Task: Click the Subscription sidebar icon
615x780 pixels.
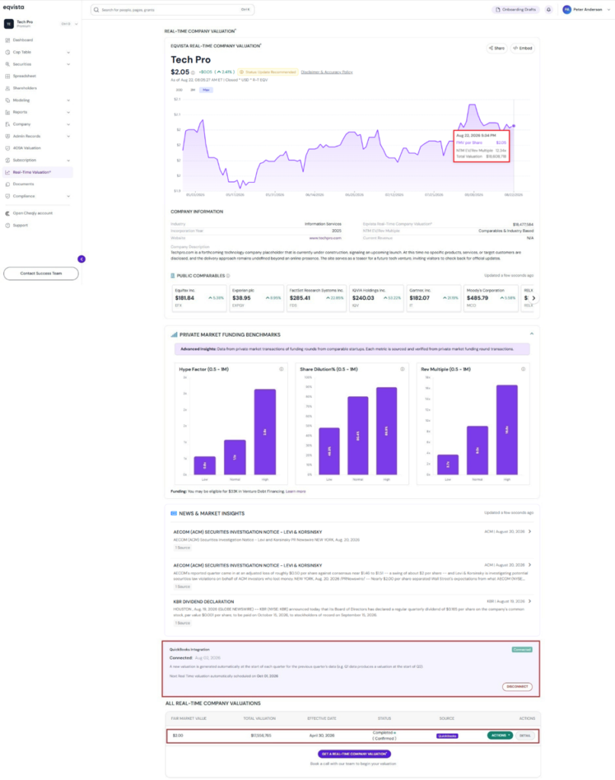Action: [x=8, y=160]
